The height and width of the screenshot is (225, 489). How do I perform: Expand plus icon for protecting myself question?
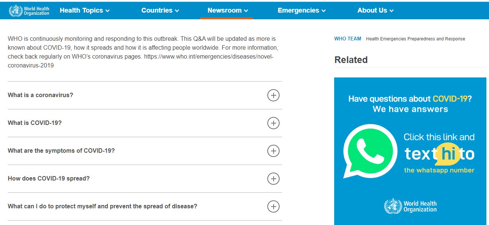coord(273,206)
